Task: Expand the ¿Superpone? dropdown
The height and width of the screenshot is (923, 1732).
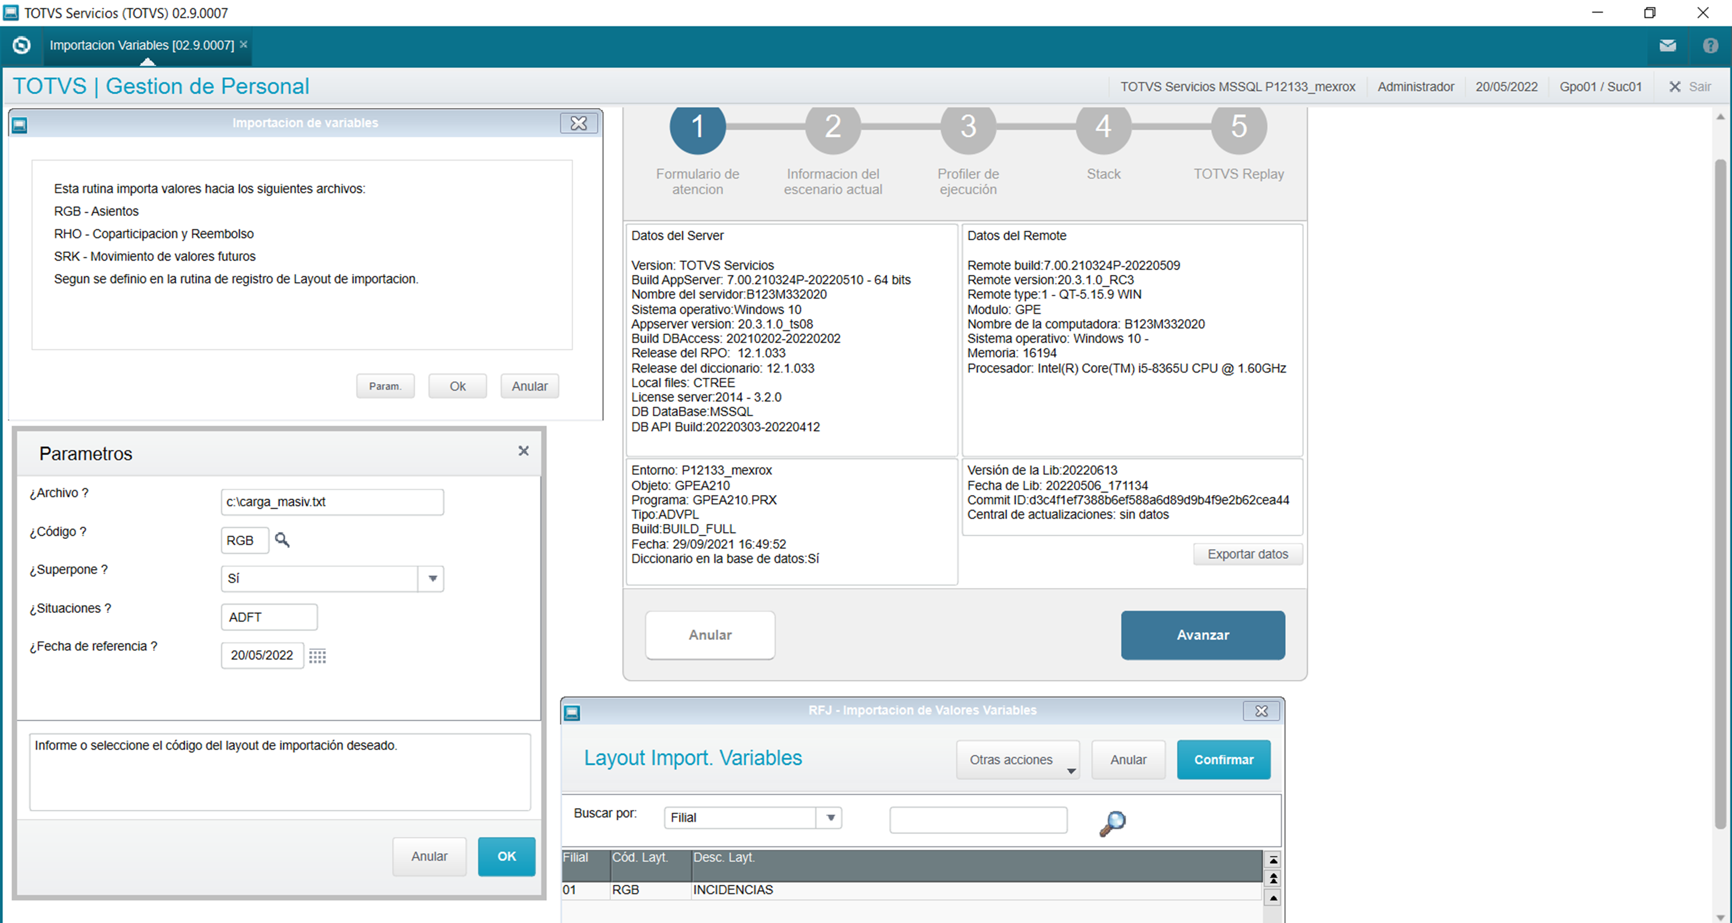Action: (x=432, y=579)
